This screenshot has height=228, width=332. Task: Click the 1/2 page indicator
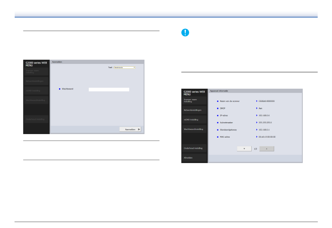pyautogui.click(x=255, y=149)
